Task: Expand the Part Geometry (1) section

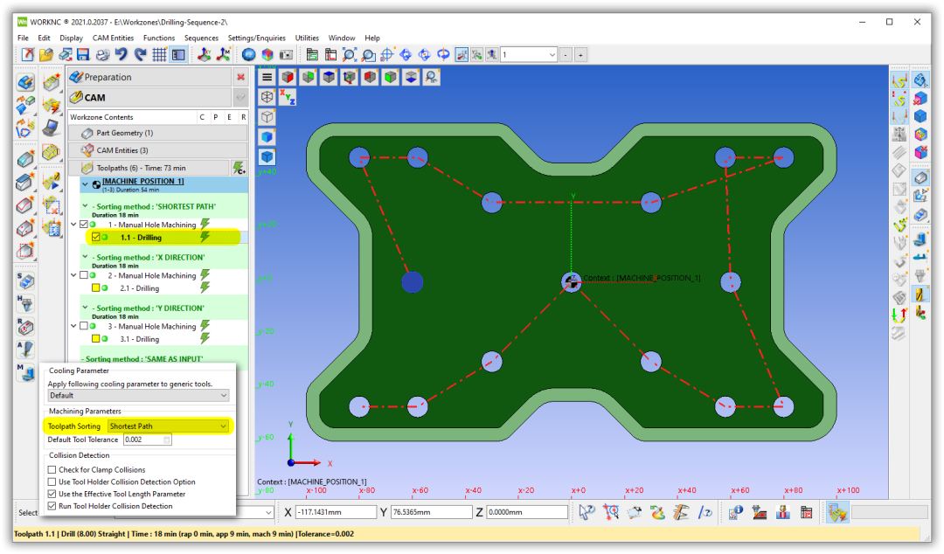Action: click(157, 133)
